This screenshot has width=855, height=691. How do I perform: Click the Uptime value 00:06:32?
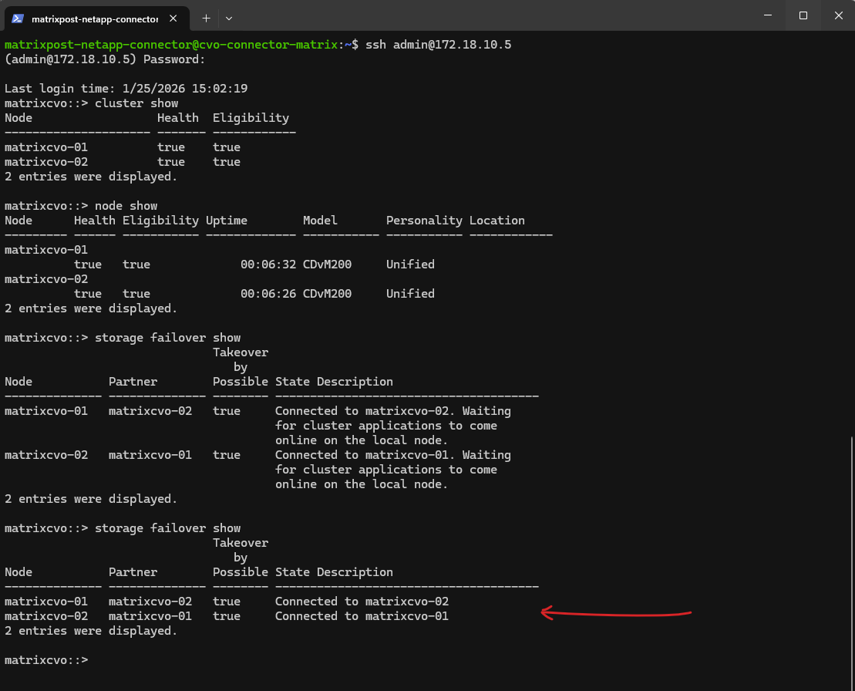268,265
